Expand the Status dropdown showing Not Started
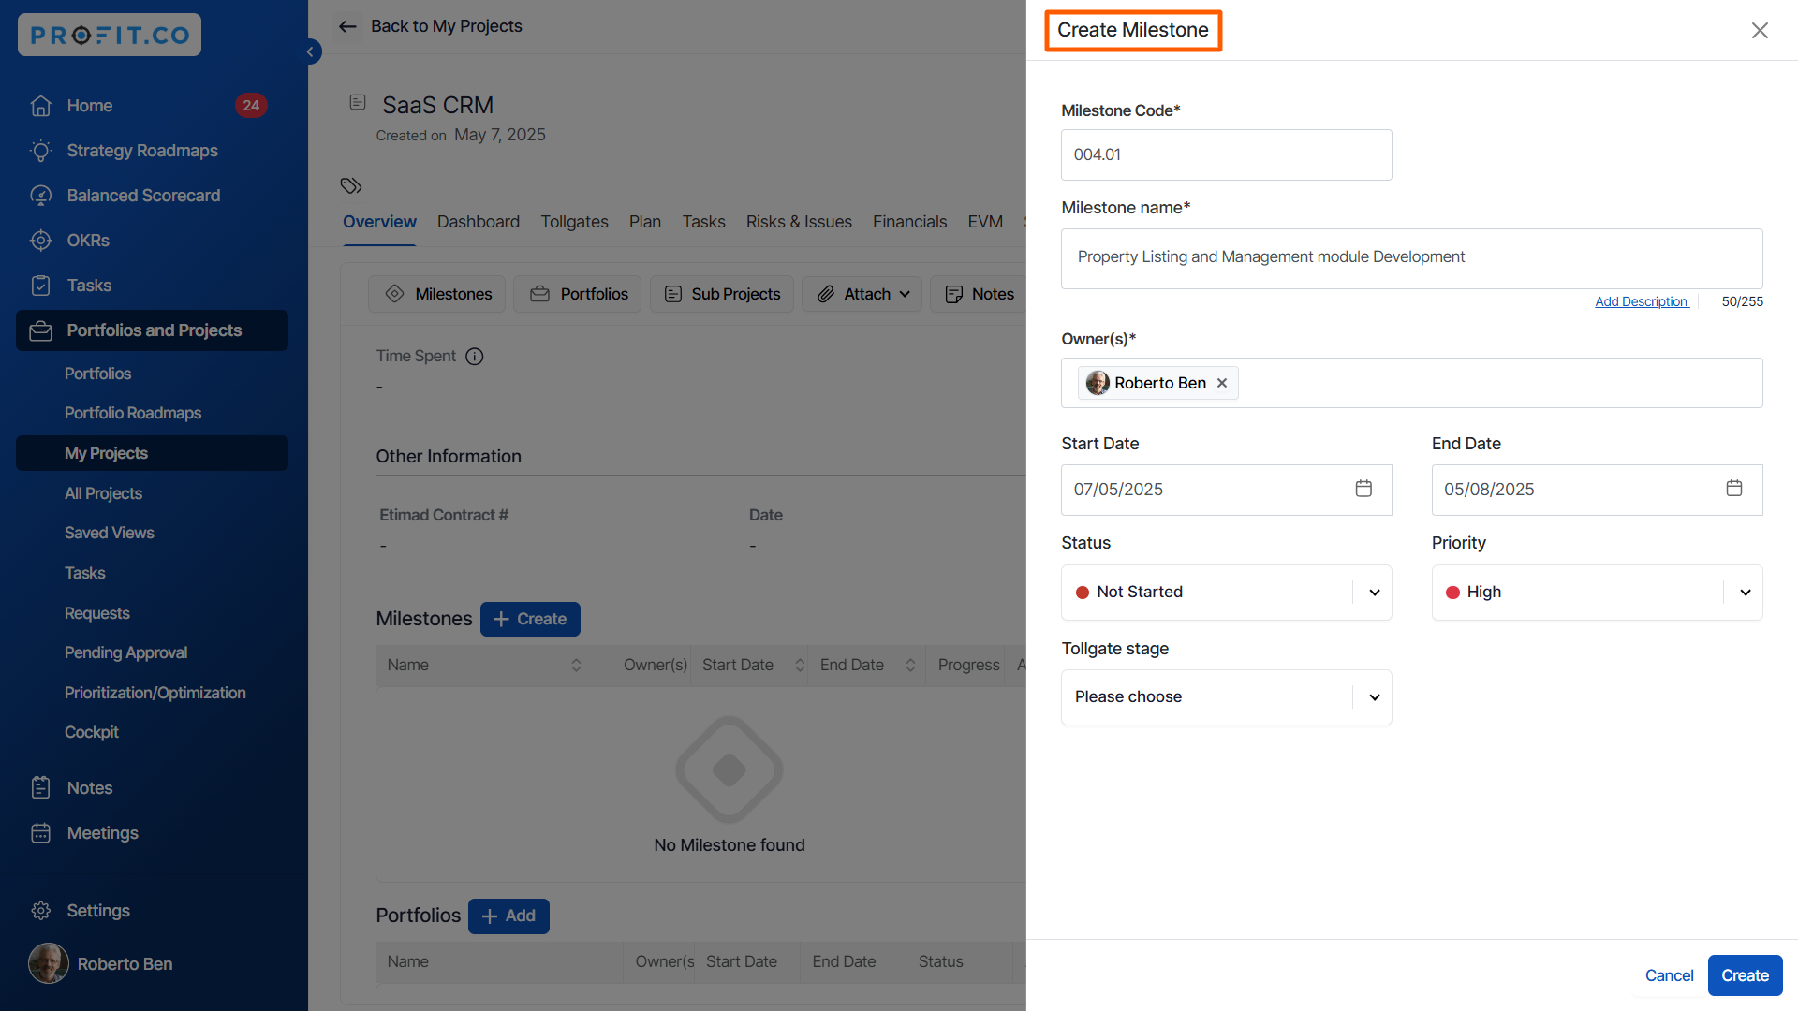 pos(1374,593)
